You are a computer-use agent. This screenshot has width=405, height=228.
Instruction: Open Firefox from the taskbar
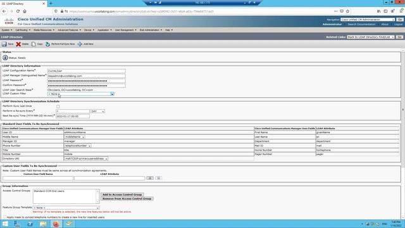pyautogui.click(x=56, y=224)
